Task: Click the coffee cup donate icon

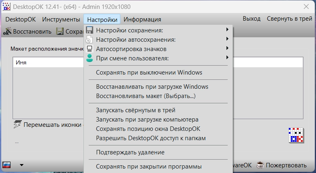Action: tap(260, 165)
